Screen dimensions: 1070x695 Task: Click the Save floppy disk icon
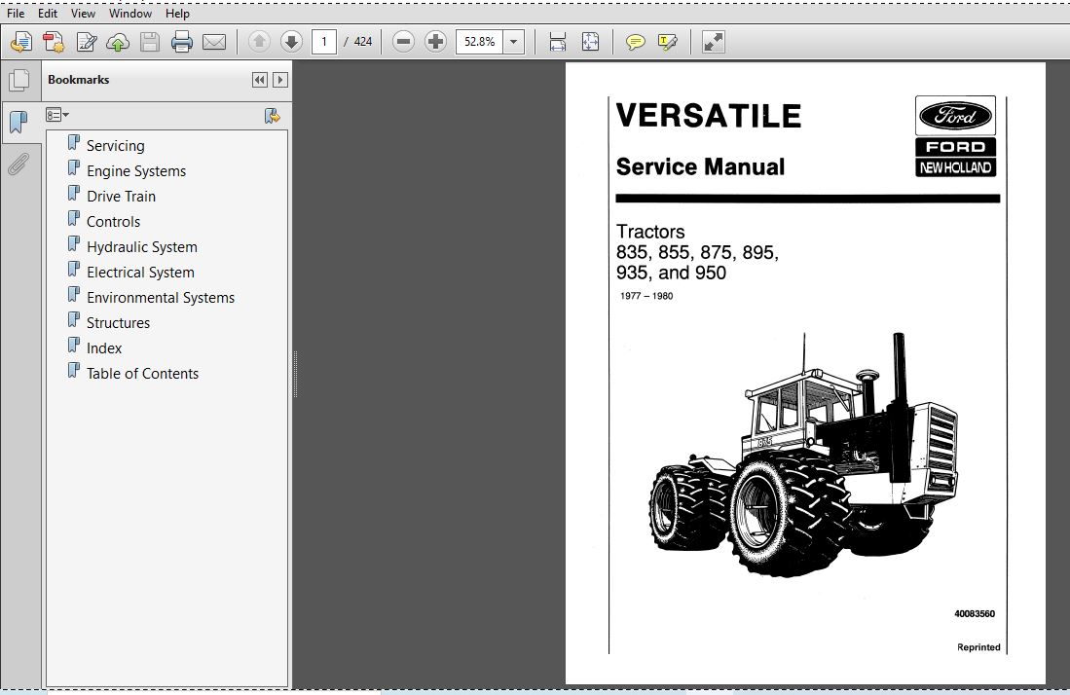tap(149, 42)
